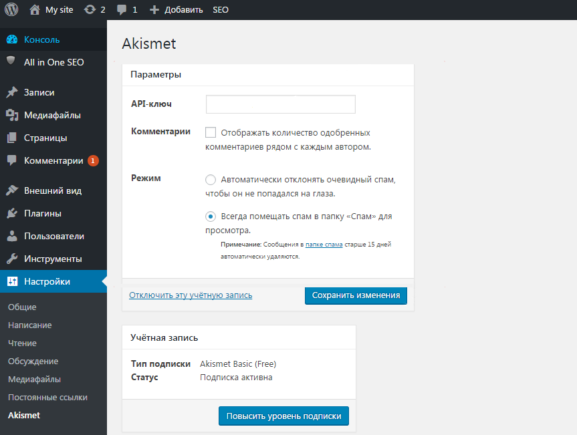Click Отключить эту учётную запись link
This screenshot has height=435, width=577.
tap(191, 295)
